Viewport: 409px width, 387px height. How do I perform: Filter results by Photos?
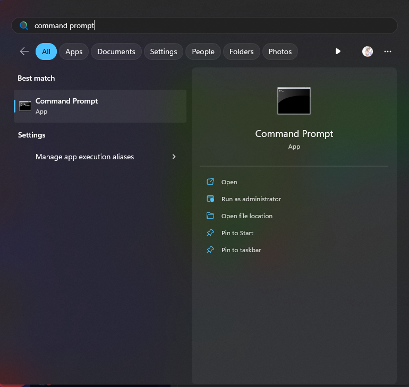click(280, 51)
